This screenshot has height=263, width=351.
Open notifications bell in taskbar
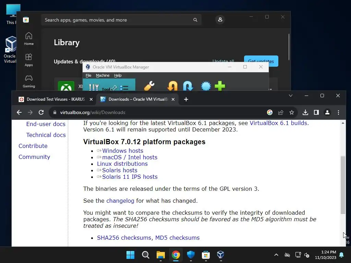(x=342, y=255)
